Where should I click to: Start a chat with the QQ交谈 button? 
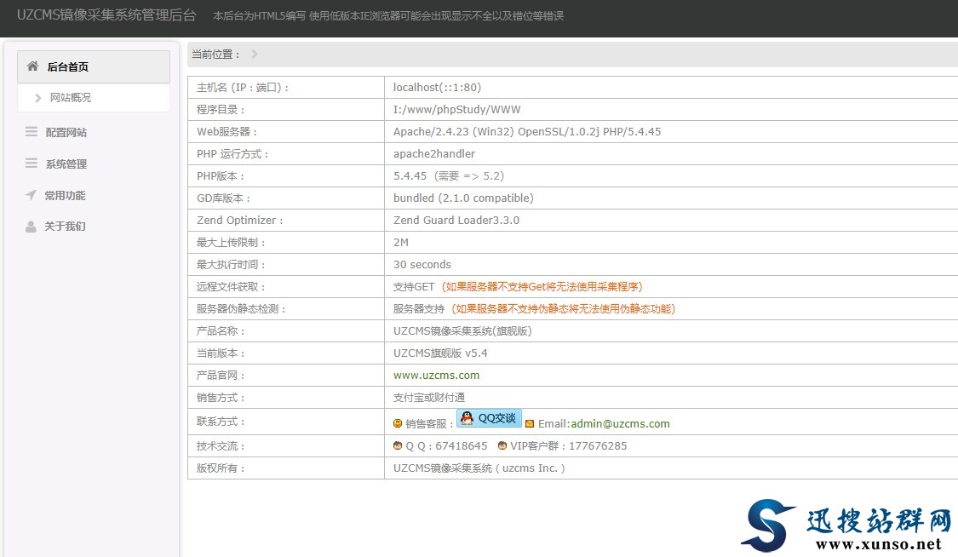tap(490, 418)
